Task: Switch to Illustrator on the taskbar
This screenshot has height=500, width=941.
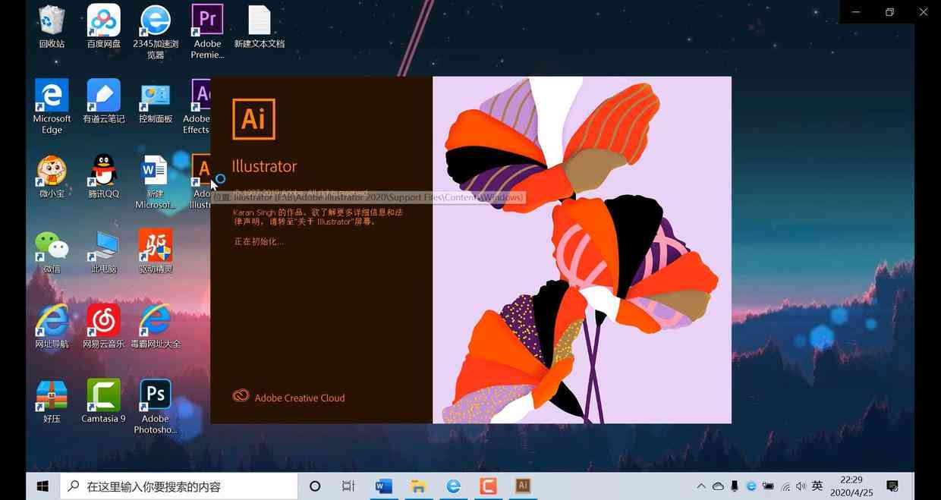Action: (x=523, y=486)
